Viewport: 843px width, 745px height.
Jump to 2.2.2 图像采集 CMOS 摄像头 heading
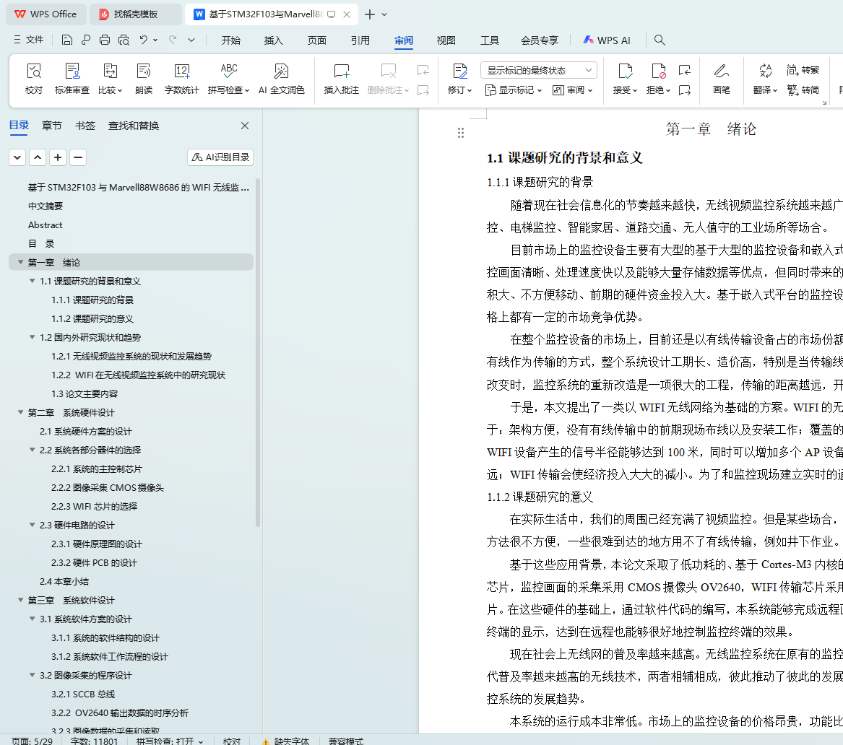108,488
